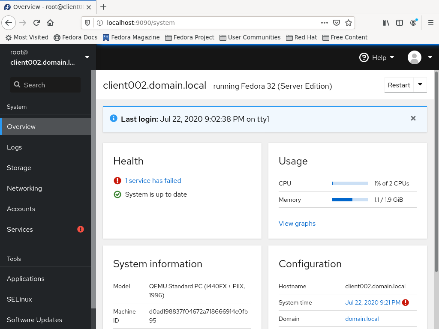This screenshot has width=439, height=329.
Task: Open the user session dropdown arrow
Action: pyautogui.click(x=430, y=57)
